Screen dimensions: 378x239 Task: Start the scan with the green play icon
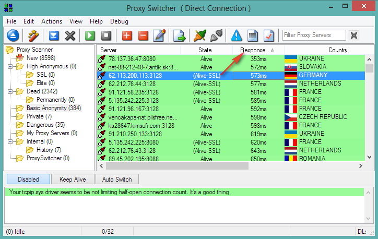[x=90, y=35]
